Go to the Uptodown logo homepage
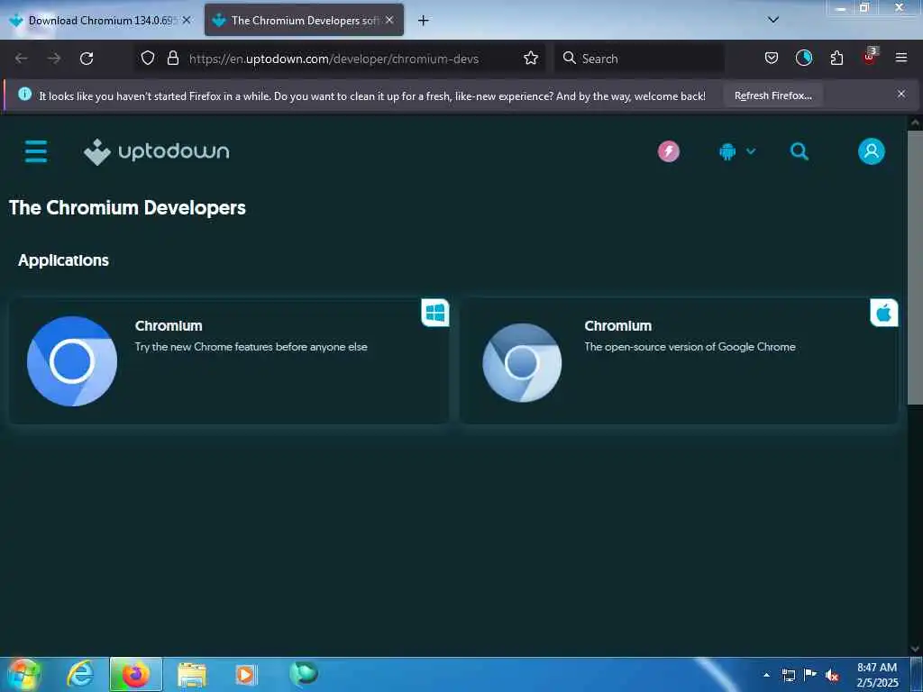The image size is (923, 692). pyautogui.click(x=156, y=151)
